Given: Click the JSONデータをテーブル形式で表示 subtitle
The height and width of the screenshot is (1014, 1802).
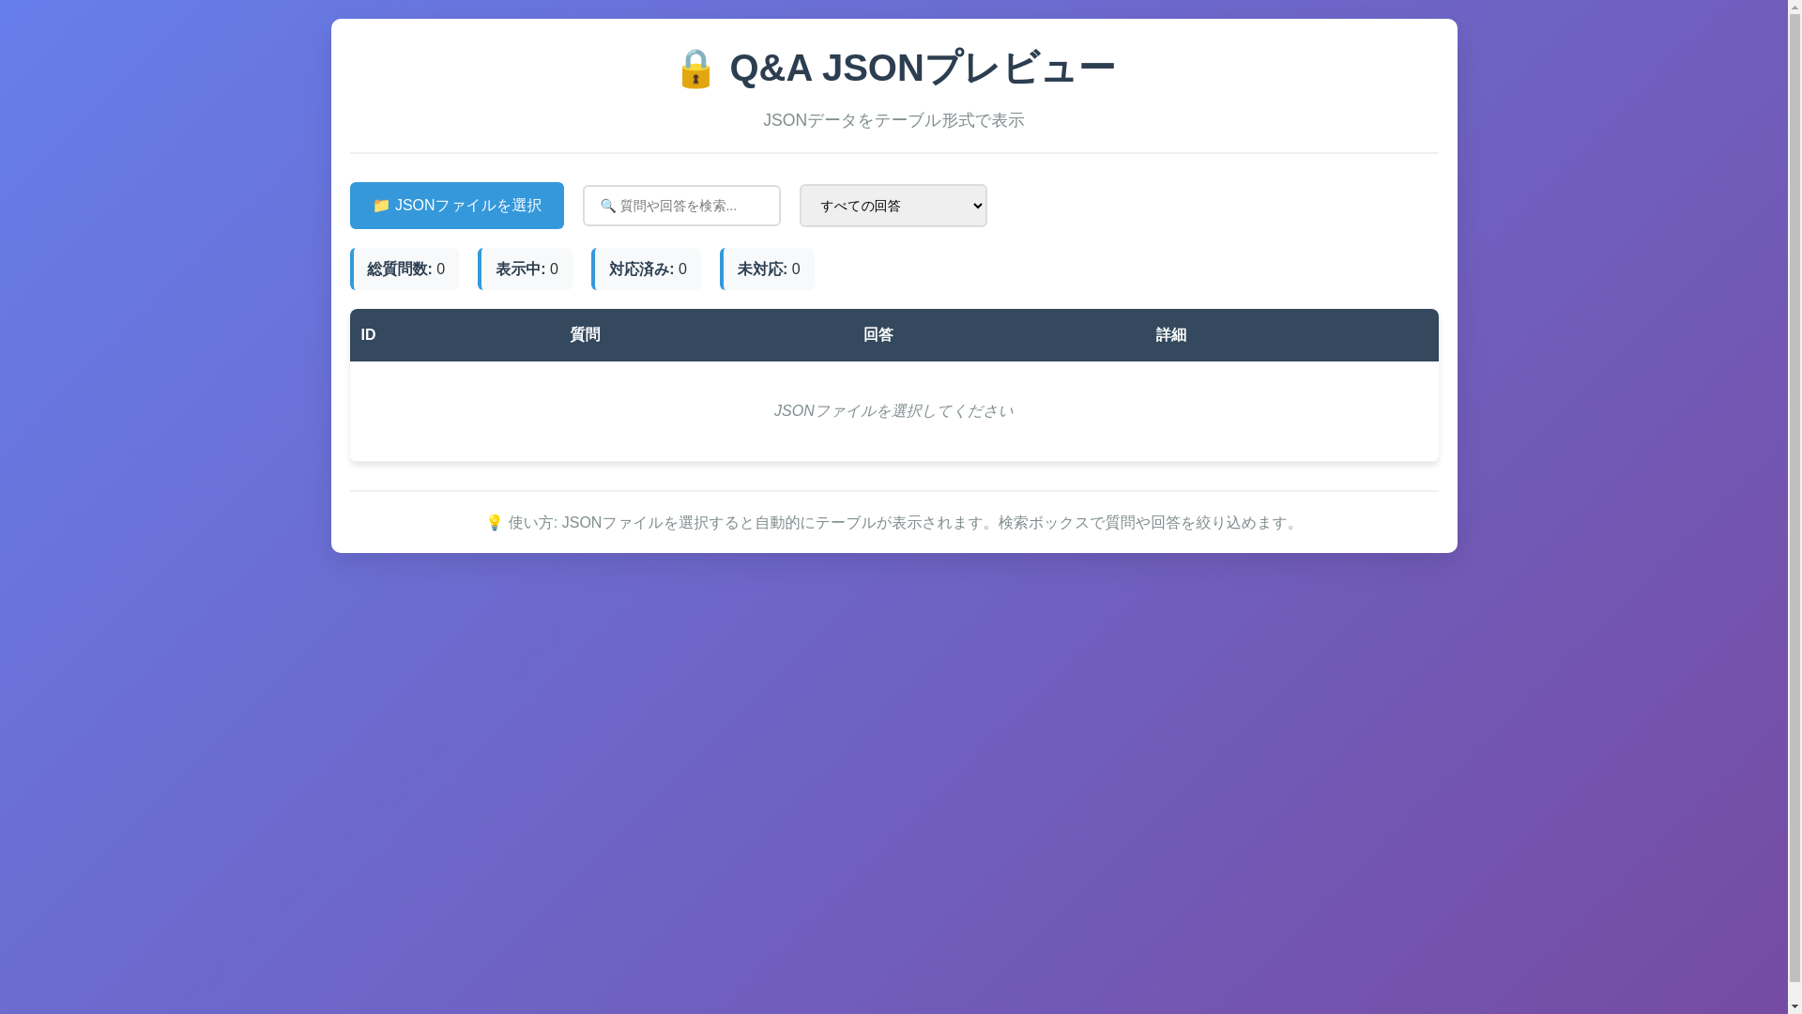Looking at the screenshot, I should click(x=893, y=120).
